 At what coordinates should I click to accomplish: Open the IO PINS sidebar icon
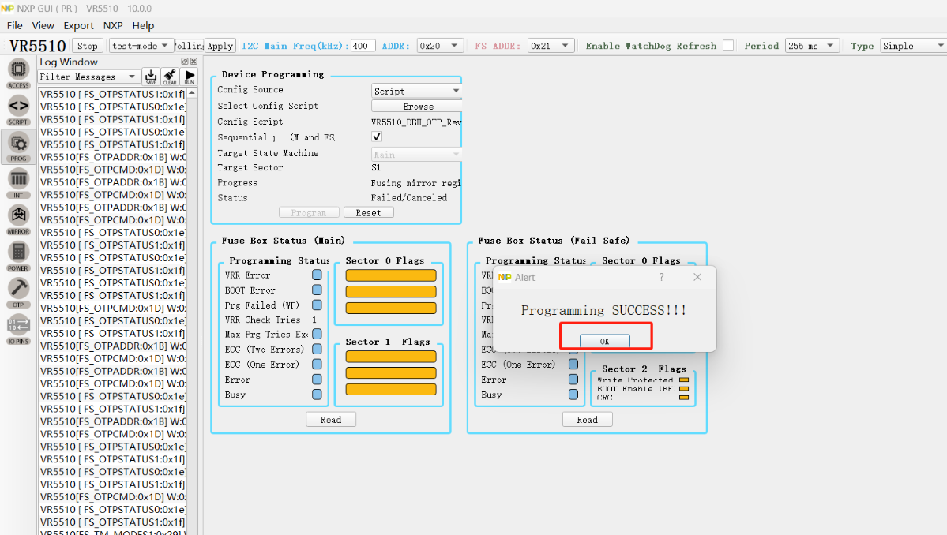pyautogui.click(x=18, y=327)
